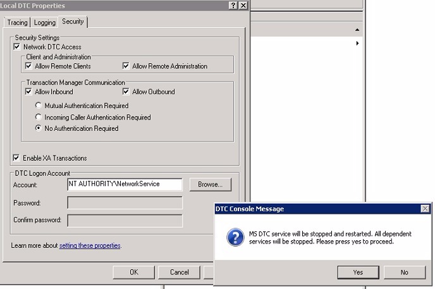Viewport: 435px width, 289px height.
Task: Close the Local DTC Properties dialog
Action: [x=243, y=5]
